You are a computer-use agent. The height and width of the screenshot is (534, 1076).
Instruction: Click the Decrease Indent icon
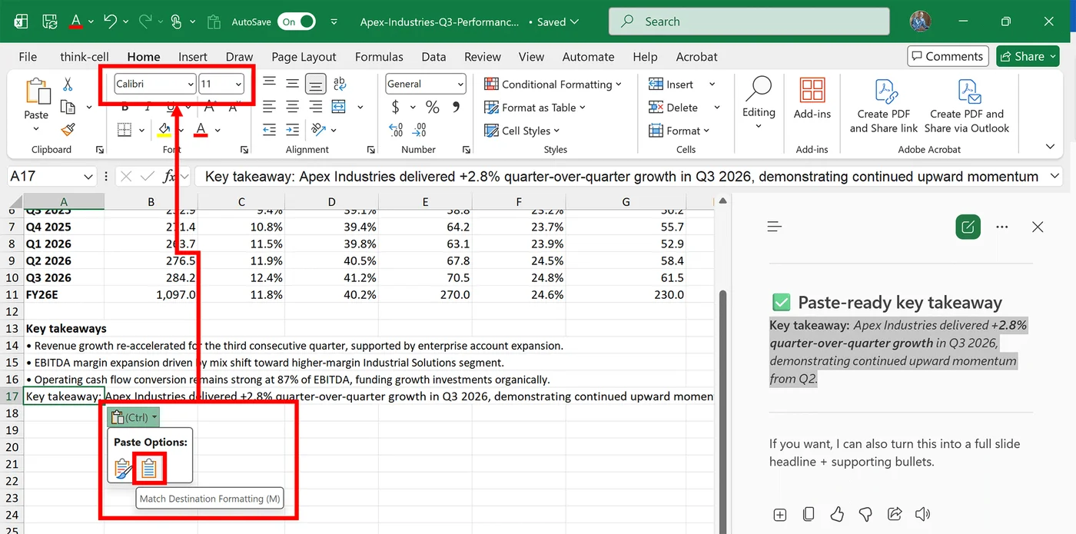(269, 130)
